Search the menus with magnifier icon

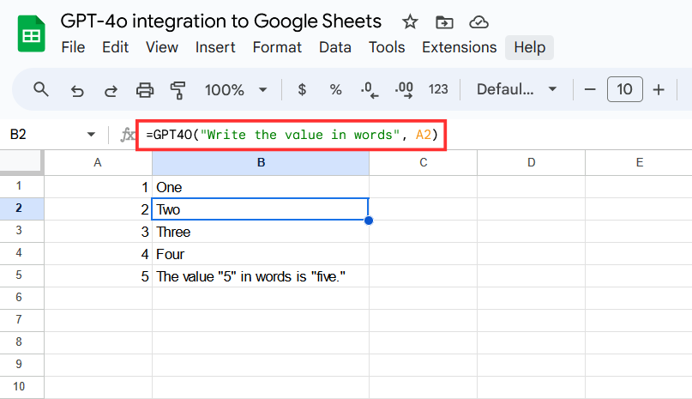[41, 90]
